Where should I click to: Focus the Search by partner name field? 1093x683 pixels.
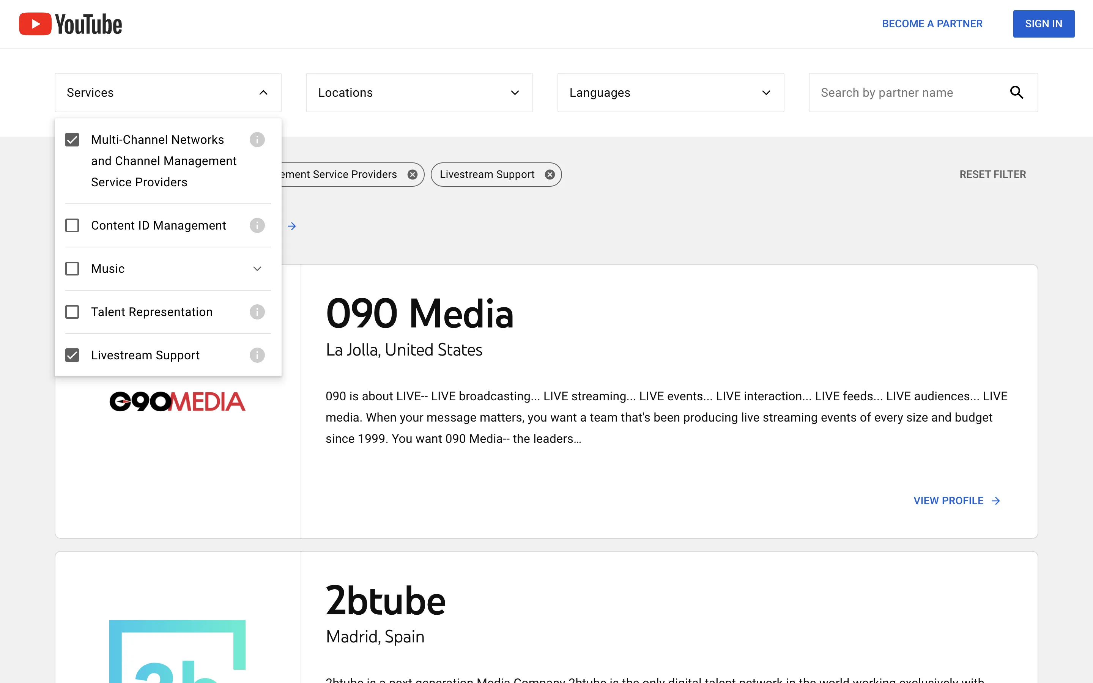(908, 93)
